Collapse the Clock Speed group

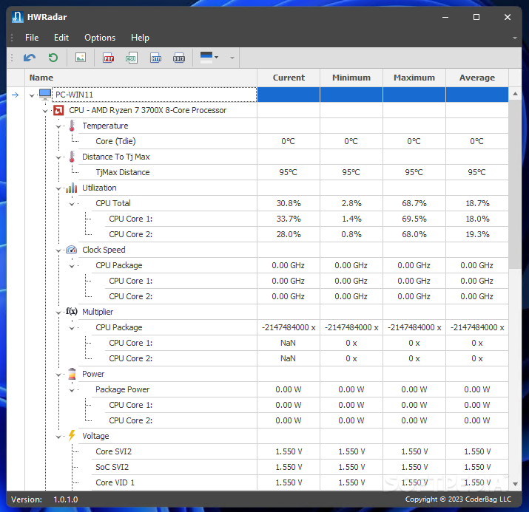pyautogui.click(x=58, y=250)
